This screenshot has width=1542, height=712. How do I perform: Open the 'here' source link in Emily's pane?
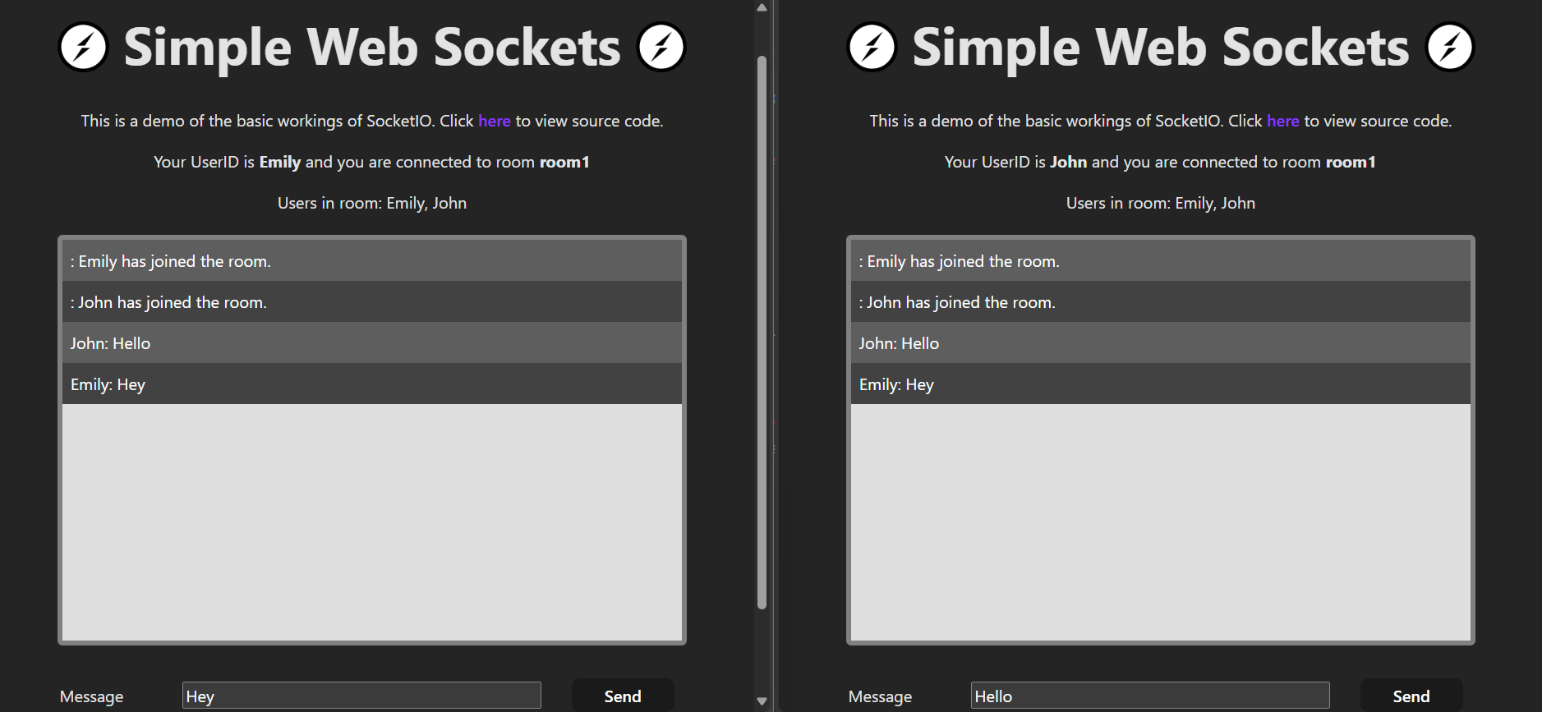pos(495,121)
